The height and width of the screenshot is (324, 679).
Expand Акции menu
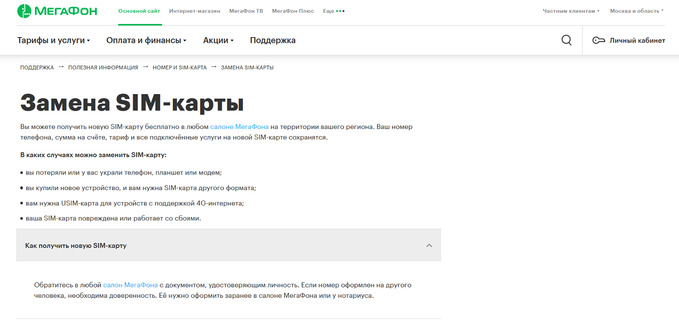218,40
